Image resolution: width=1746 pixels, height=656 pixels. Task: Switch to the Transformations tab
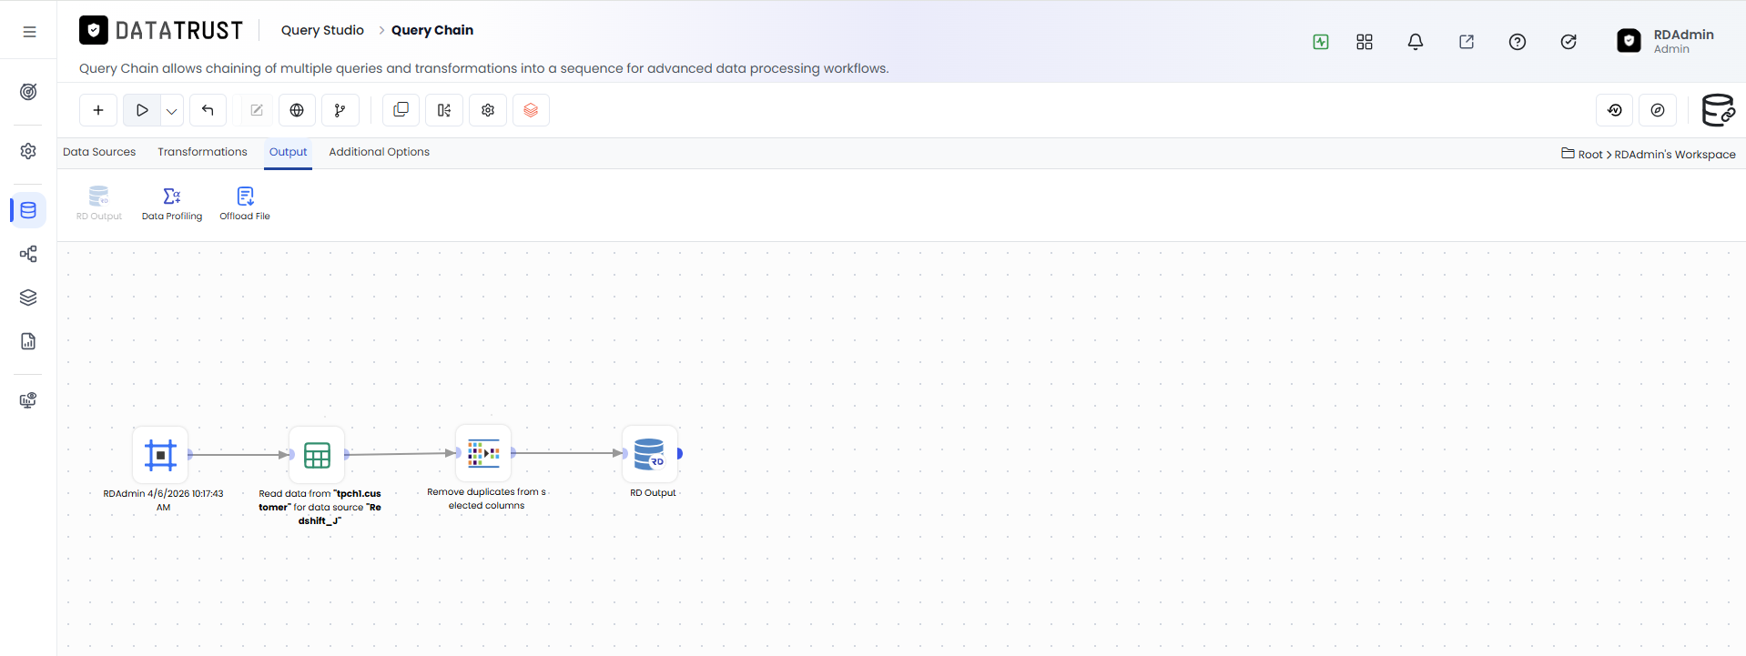click(202, 152)
